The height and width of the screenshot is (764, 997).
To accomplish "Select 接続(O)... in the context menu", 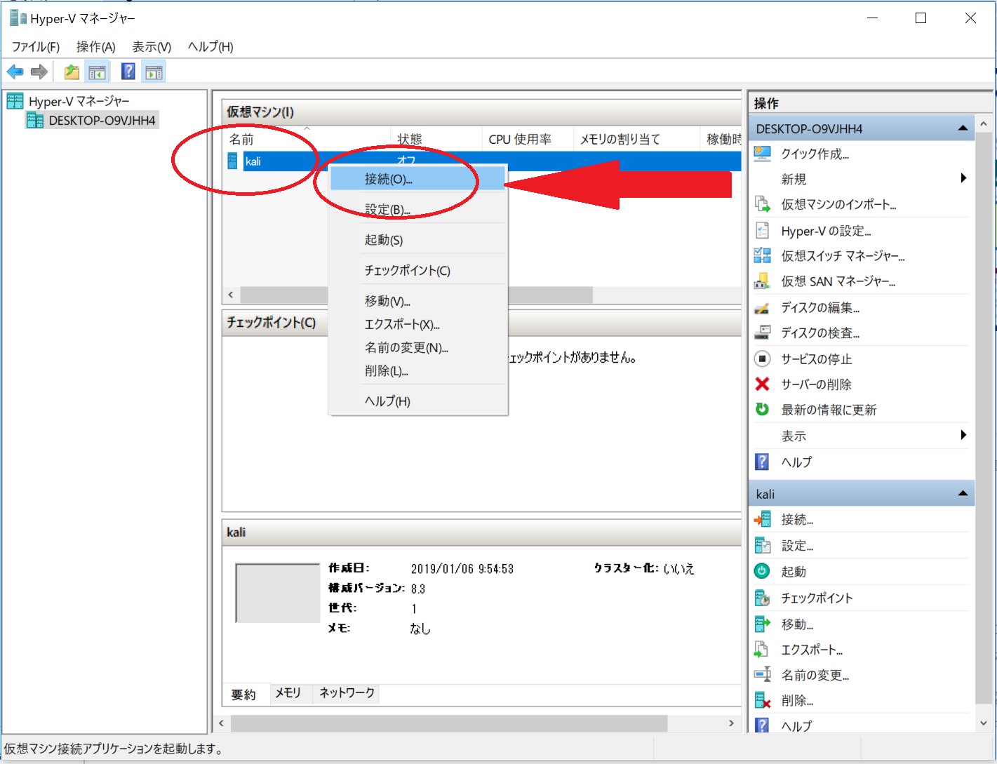I will [388, 179].
